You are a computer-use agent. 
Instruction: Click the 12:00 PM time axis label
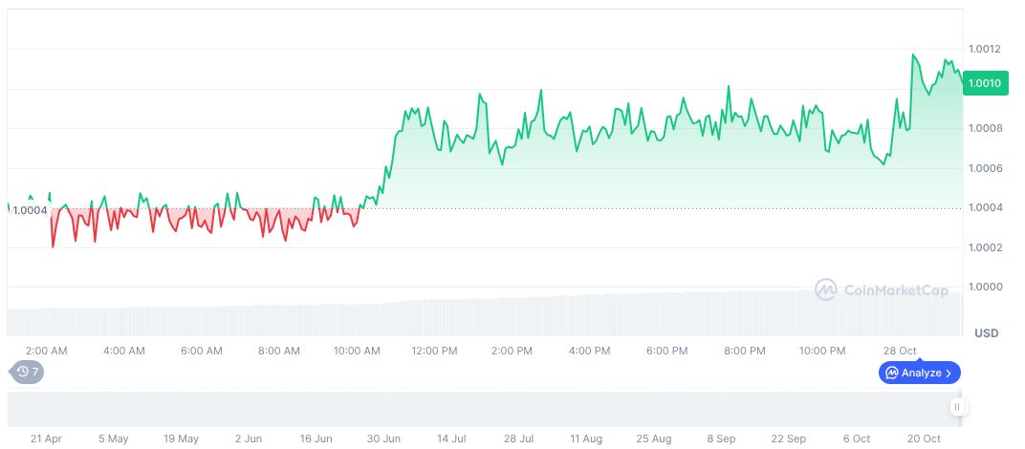pos(434,351)
